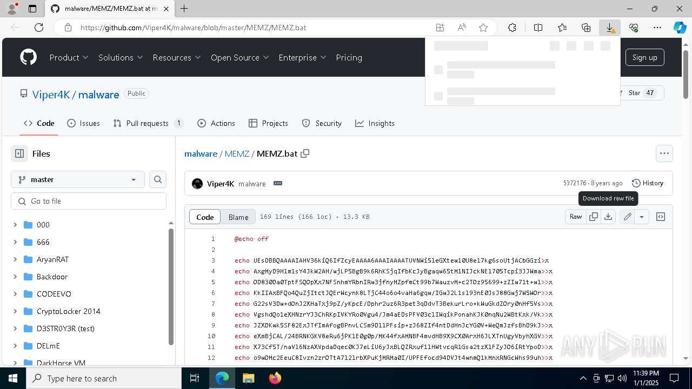Click the Windows taskbar search box
Screen dimensions: 692x389
tap(103, 378)
